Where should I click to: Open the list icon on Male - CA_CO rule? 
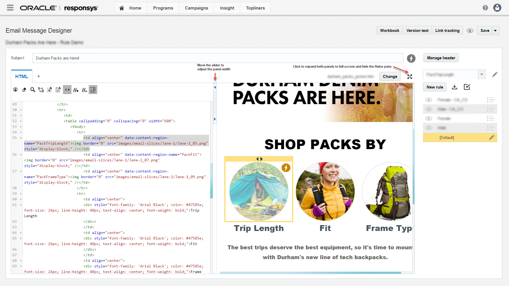tap(490, 109)
